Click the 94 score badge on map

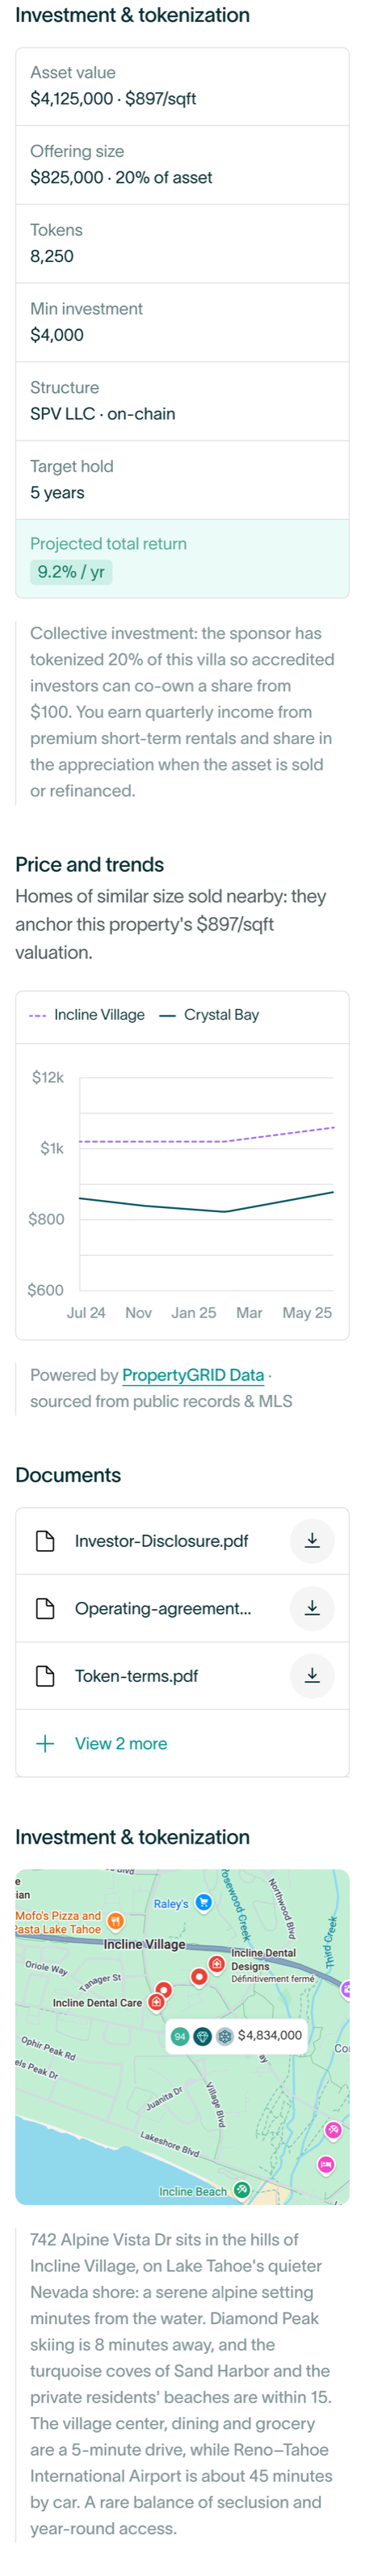click(179, 2035)
